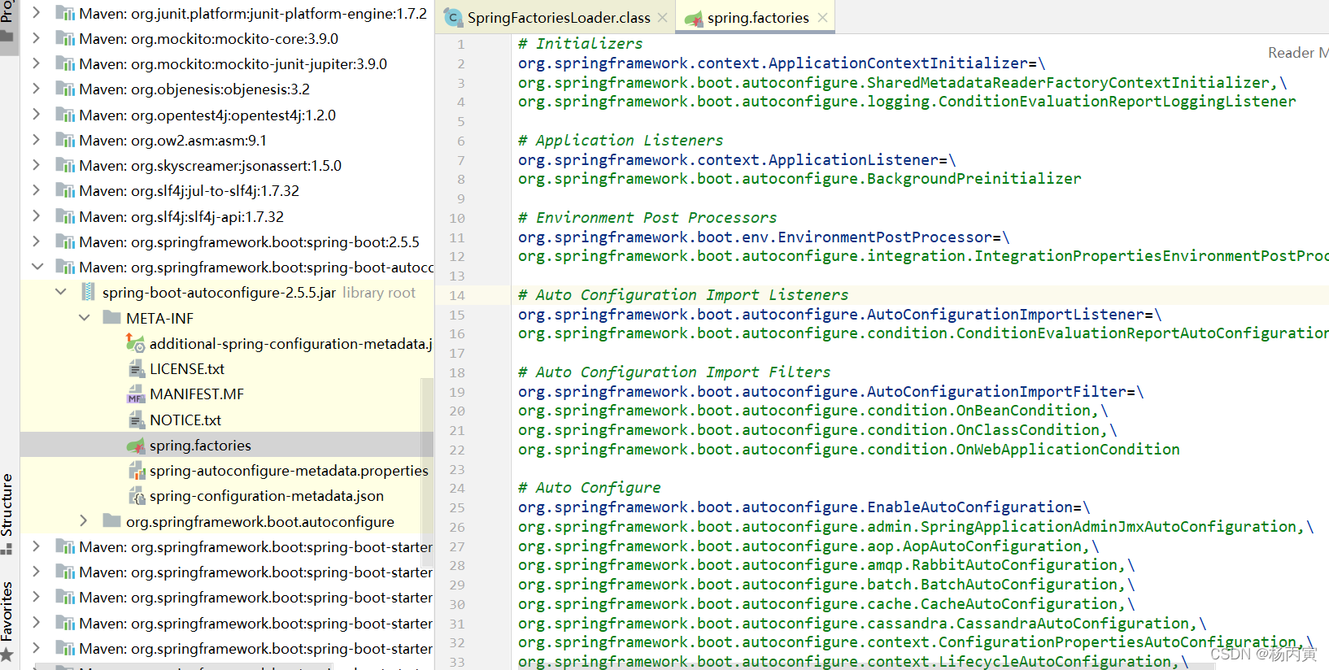Click library icon of asm 9.1

(x=64, y=140)
